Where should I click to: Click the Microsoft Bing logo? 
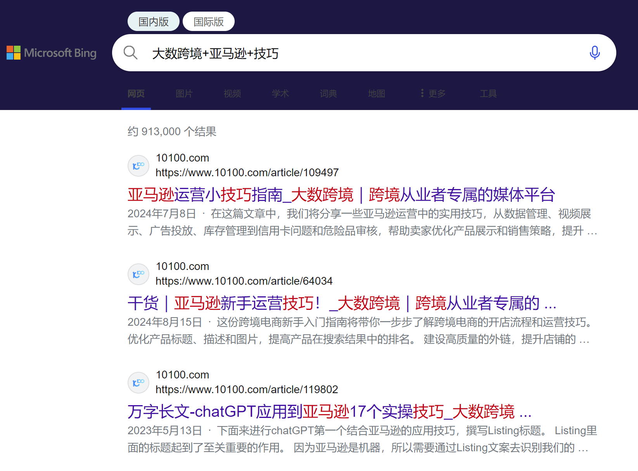(52, 53)
